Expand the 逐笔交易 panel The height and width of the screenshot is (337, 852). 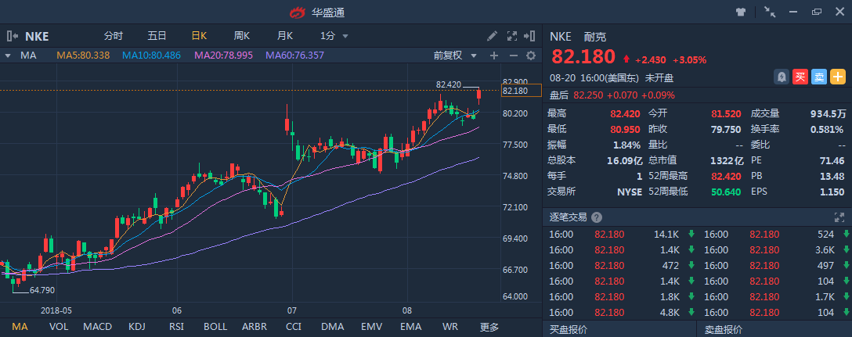point(839,217)
